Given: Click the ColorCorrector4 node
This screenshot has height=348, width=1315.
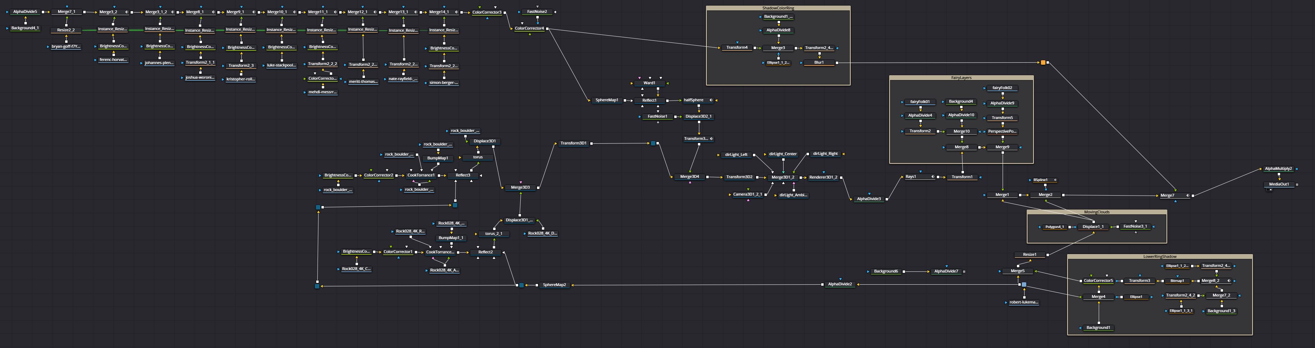Looking at the screenshot, I should click(x=529, y=29).
